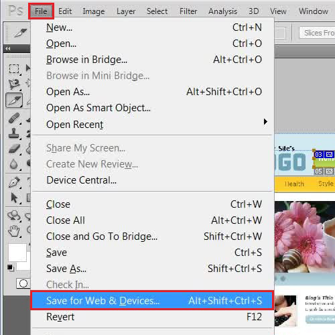
Task: Select the Healing Brush tool
Action: coord(14,118)
